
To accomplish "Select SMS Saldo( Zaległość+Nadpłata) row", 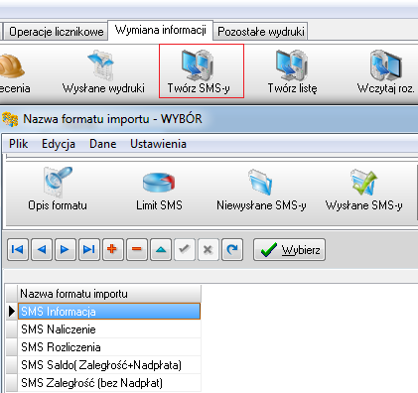I will pos(109,365).
